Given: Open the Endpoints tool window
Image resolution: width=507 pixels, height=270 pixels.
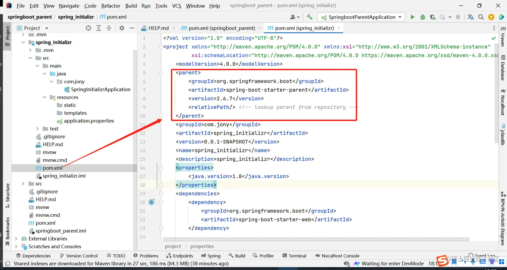Looking at the screenshot, I should 180,256.
